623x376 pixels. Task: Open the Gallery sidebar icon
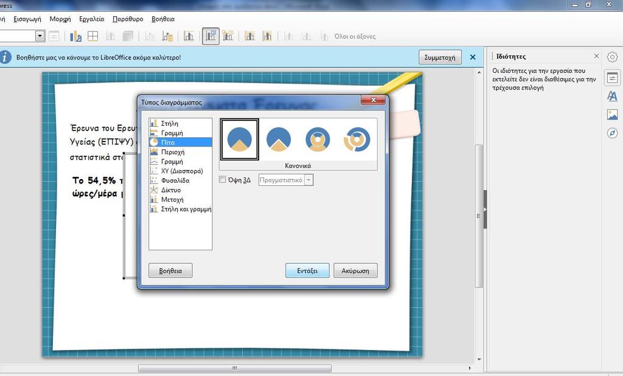[612, 115]
